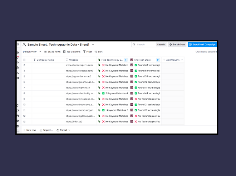
Task: Click the Company Name column header
Action: point(48,60)
